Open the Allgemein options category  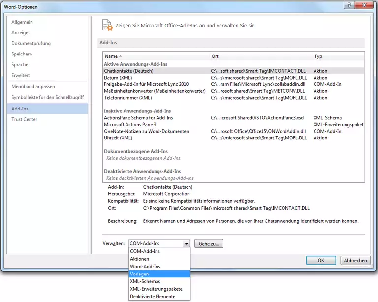click(22, 22)
